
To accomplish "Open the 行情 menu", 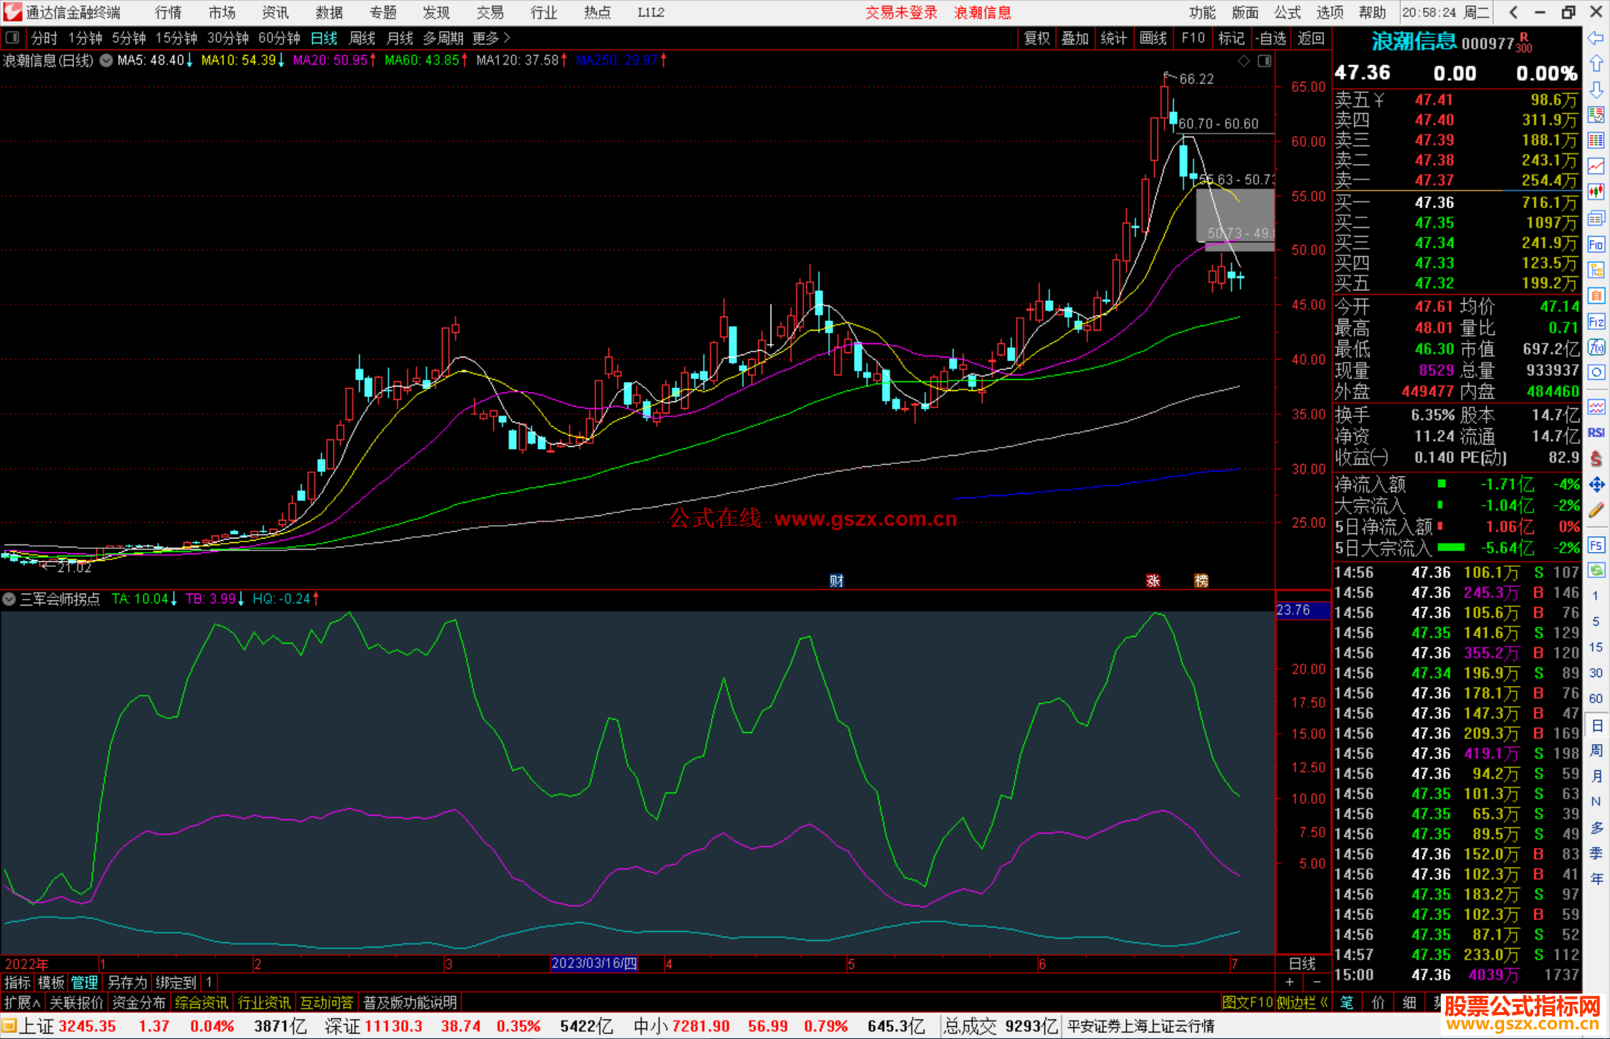I will click(x=168, y=13).
